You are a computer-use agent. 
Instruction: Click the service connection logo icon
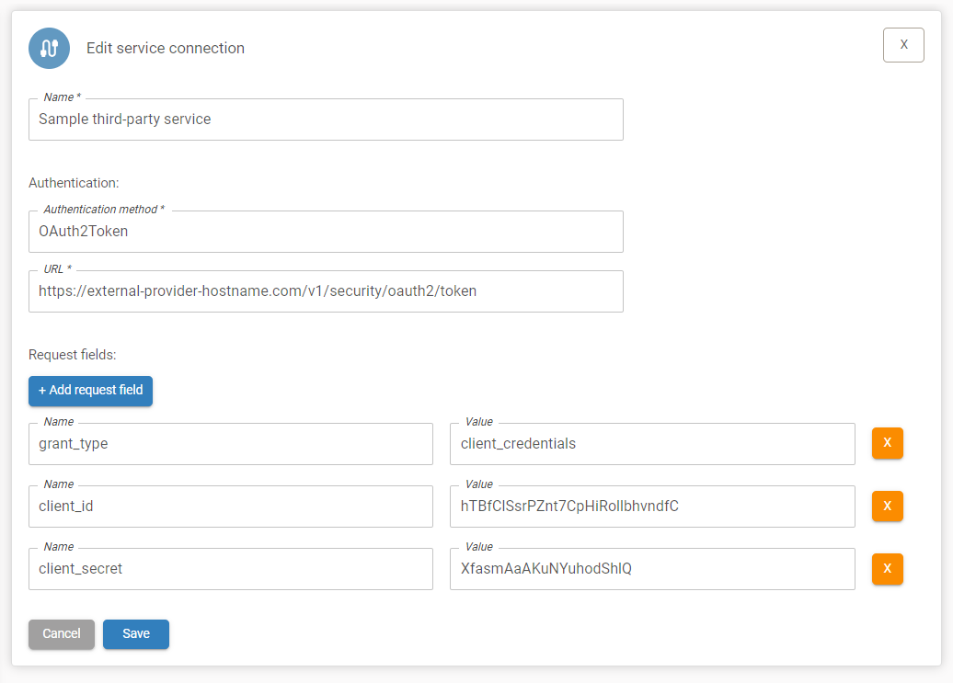tap(49, 48)
